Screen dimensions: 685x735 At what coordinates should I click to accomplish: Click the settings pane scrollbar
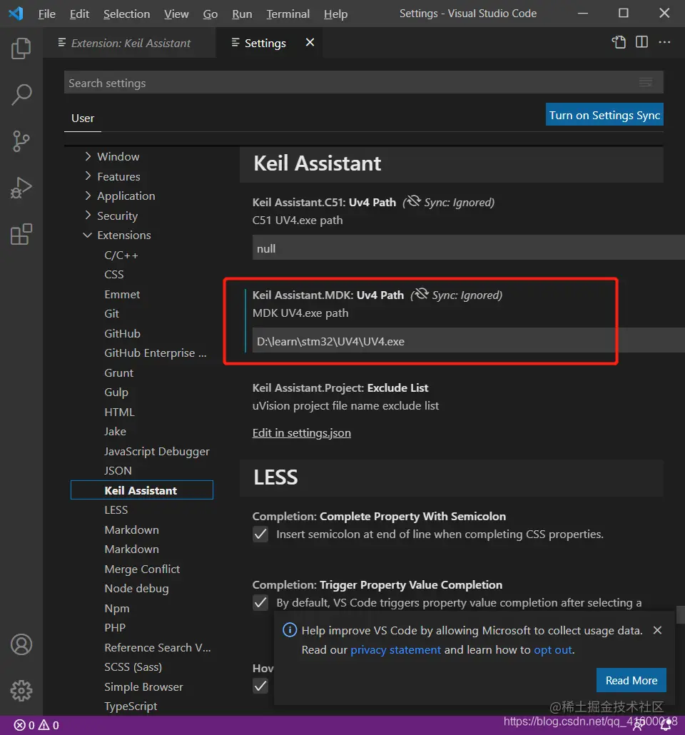click(680, 615)
